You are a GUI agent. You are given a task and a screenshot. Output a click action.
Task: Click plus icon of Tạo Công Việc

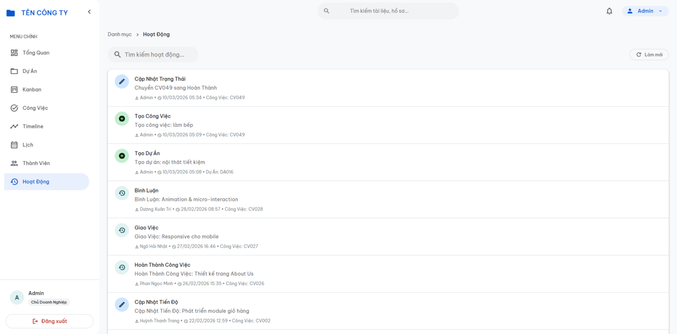click(122, 119)
